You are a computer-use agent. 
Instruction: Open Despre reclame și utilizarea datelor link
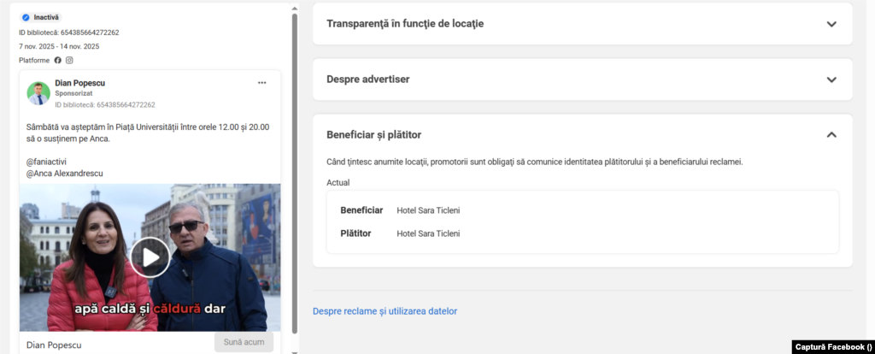point(385,311)
